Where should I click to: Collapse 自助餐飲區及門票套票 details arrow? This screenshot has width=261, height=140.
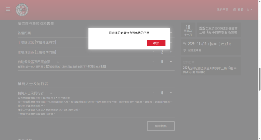(x=58, y=62)
